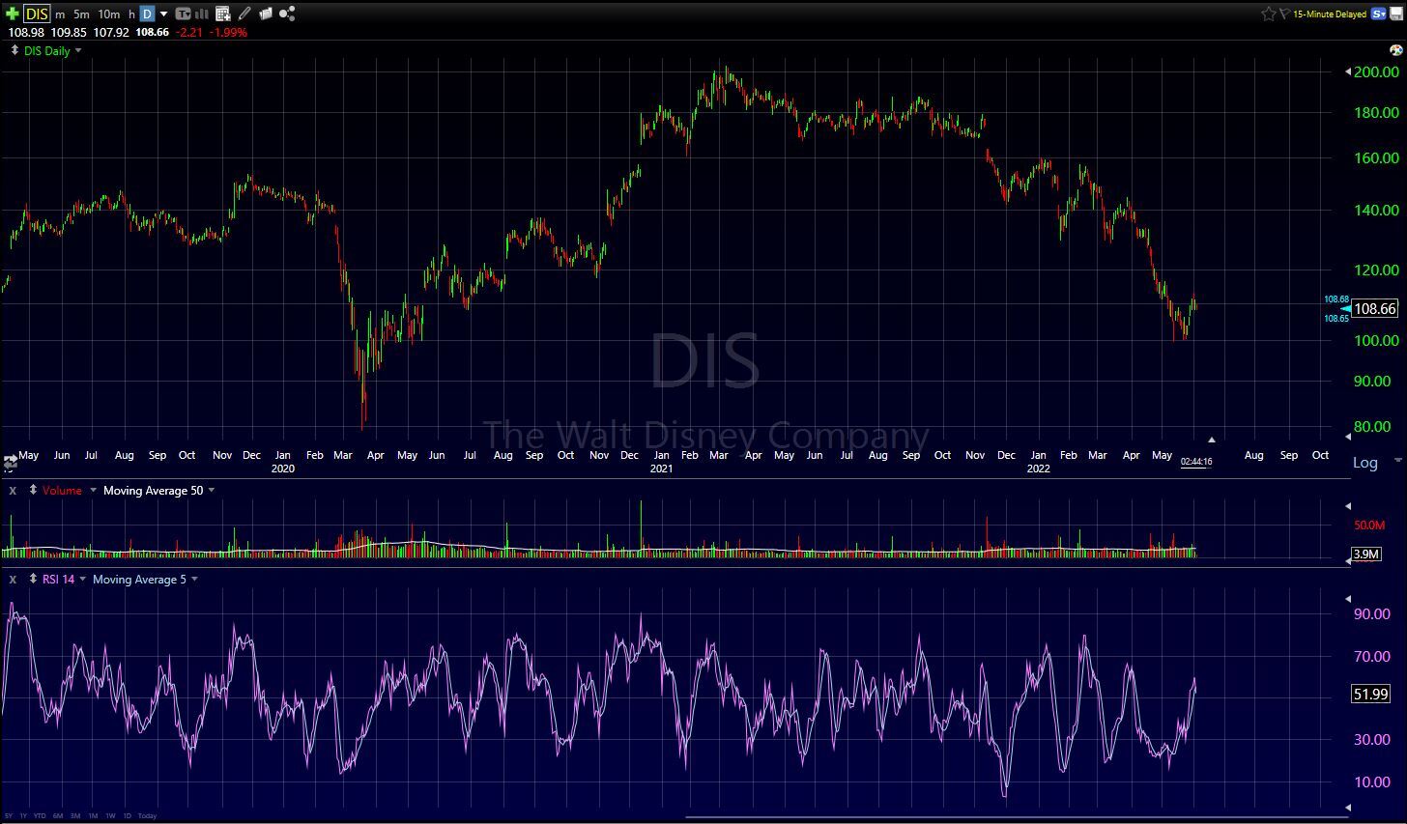1407x824 pixels.
Task: Select the 1M range
Action: pyautogui.click(x=93, y=815)
